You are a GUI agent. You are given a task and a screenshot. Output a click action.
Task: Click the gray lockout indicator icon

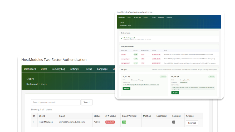pos(174,122)
